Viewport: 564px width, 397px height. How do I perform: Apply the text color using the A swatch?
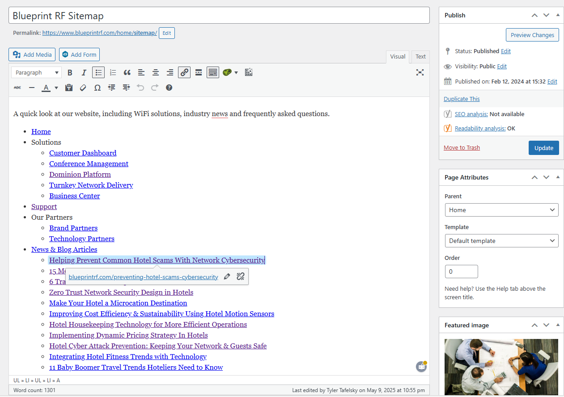click(x=46, y=88)
